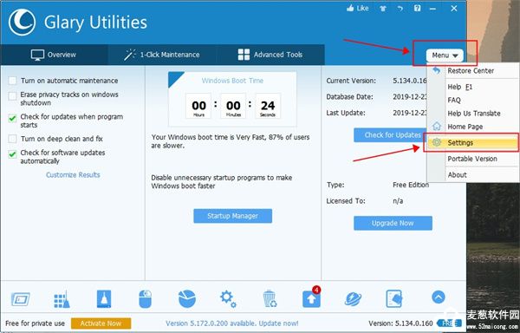This screenshot has height=333, width=520.
Task: Choose Help F1 from the menu
Action: [473, 87]
